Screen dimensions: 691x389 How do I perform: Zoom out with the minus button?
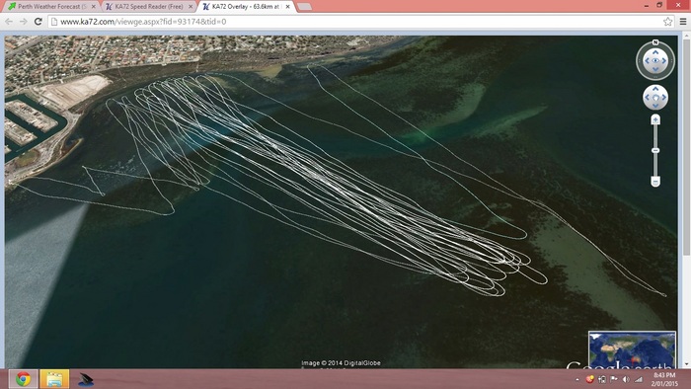pyautogui.click(x=655, y=182)
